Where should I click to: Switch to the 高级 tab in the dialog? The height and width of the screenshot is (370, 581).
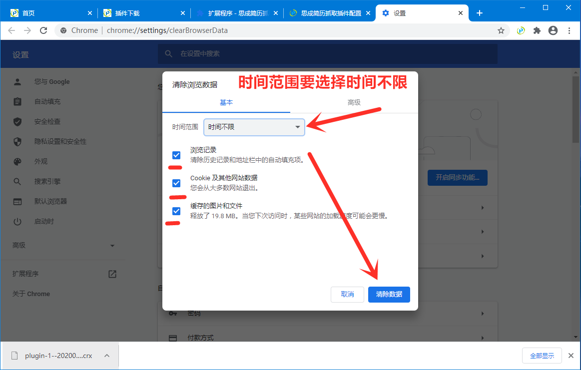tap(354, 102)
